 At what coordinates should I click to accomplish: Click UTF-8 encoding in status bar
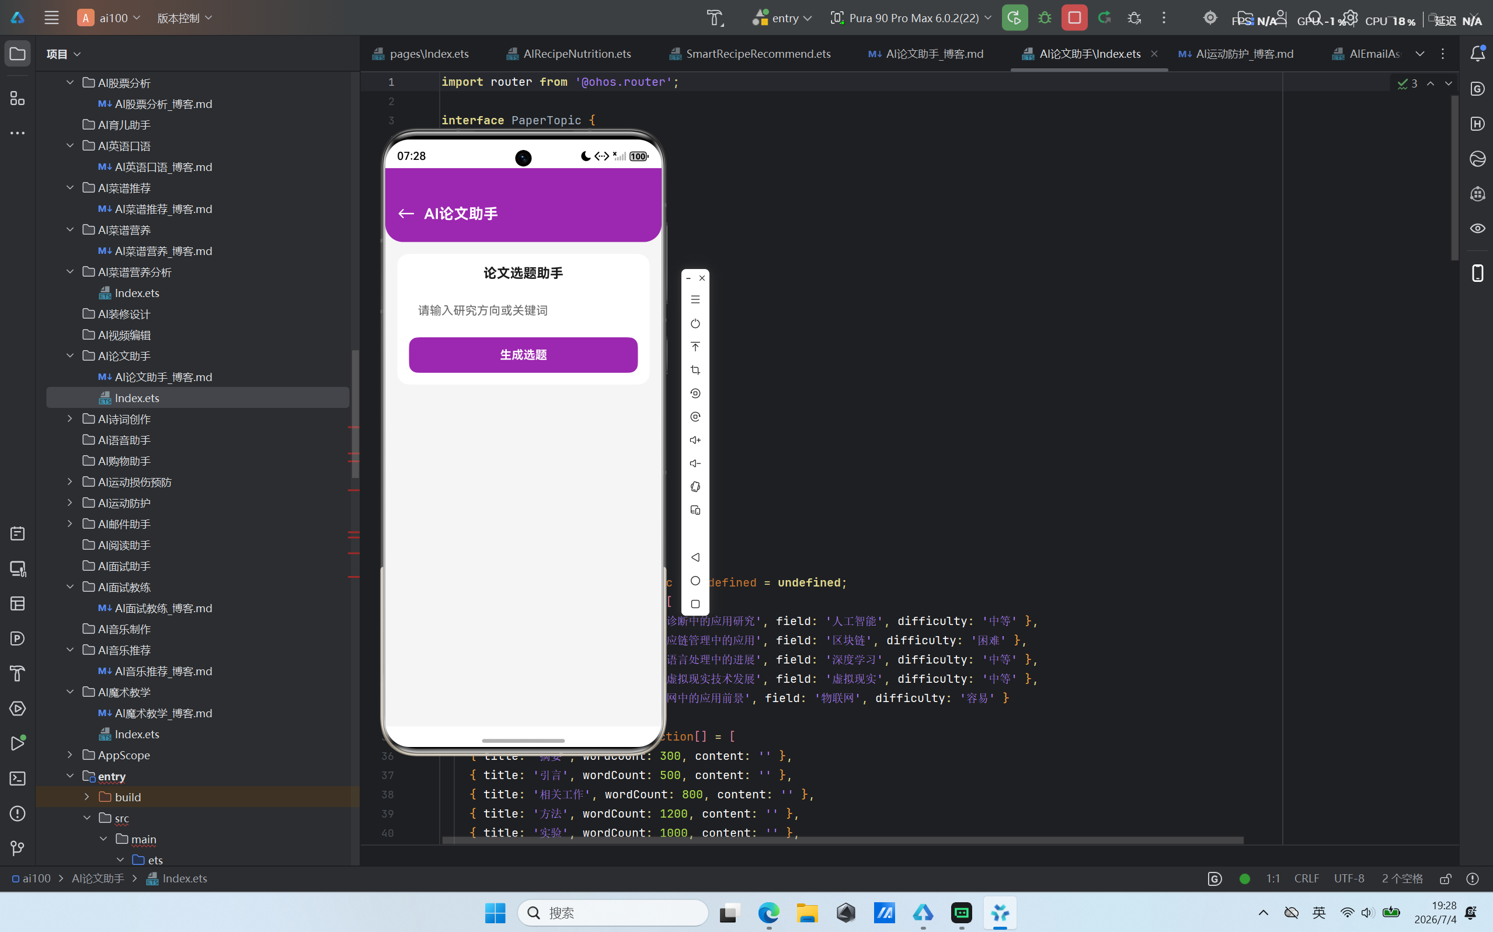point(1349,878)
